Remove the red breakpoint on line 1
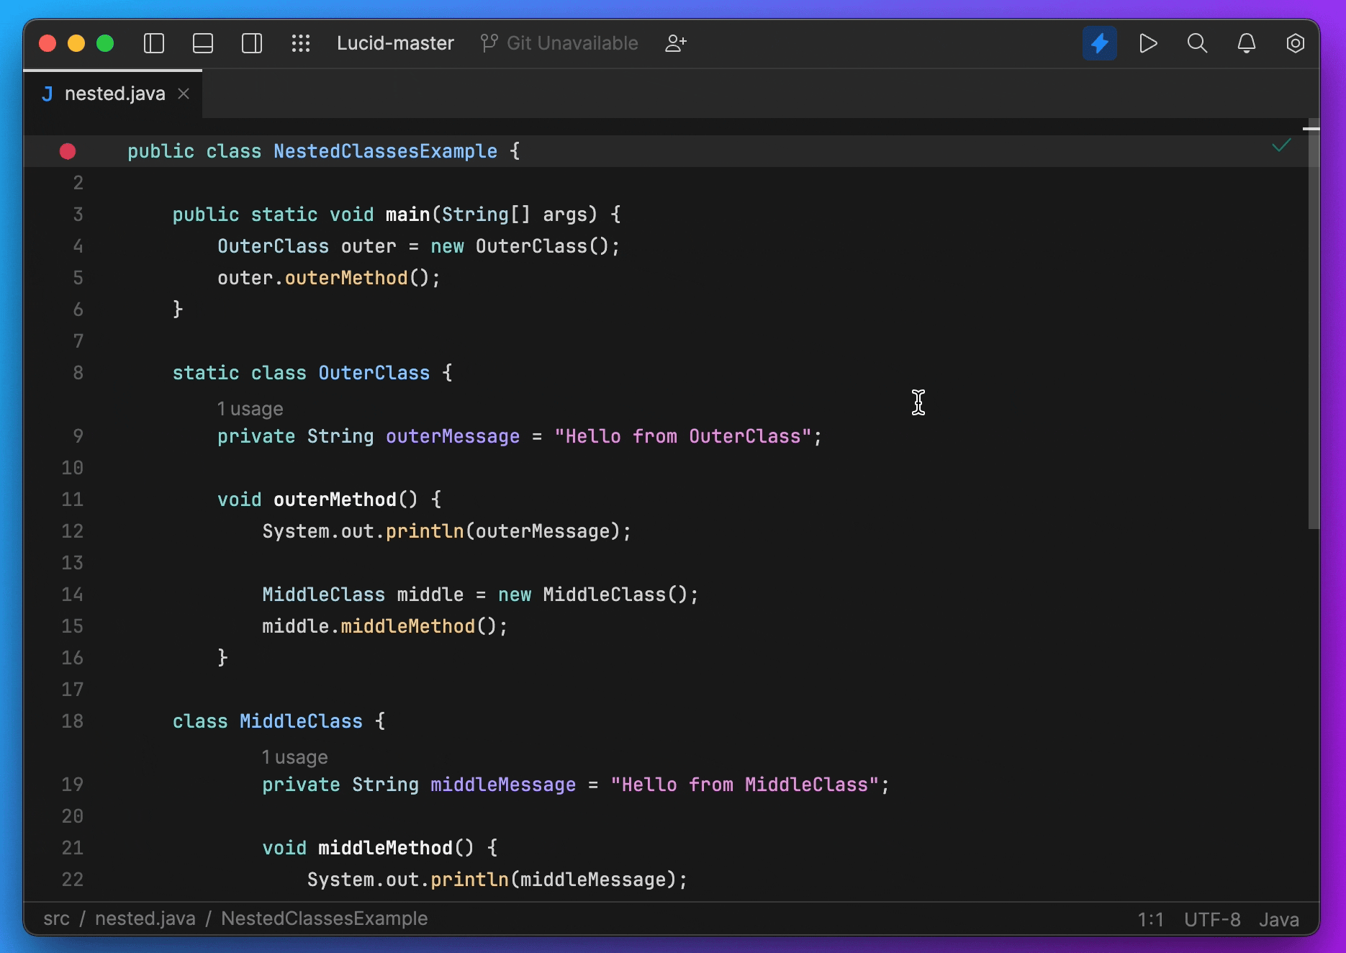 coord(68,151)
